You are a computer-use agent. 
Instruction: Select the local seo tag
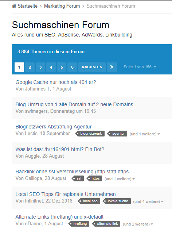[89, 201]
